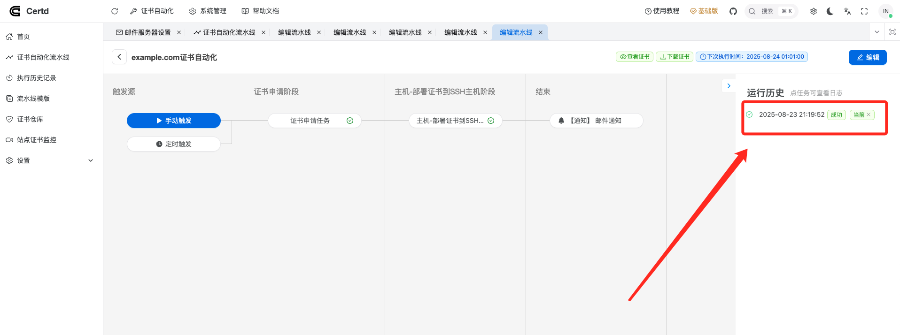
Task: Click the 查看证书 button
Action: (x=635, y=57)
